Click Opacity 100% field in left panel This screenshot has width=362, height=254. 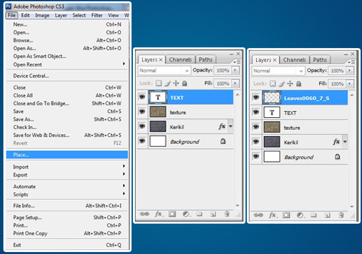click(x=222, y=70)
